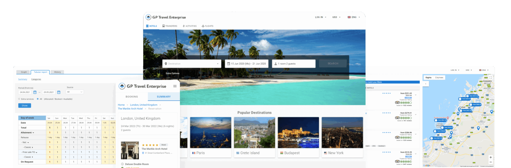Click the map pin icon in Destination field
The height and width of the screenshot is (168, 511).
pos(166,64)
